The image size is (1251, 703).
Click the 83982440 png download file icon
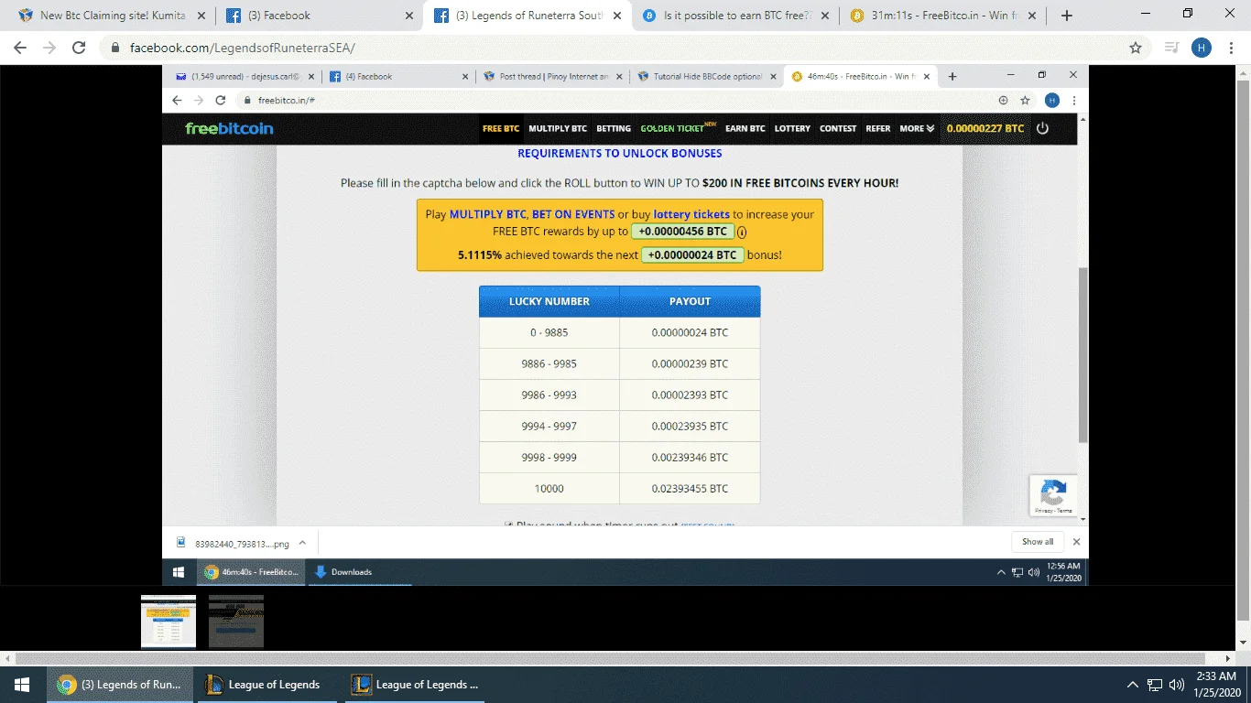pos(181,543)
